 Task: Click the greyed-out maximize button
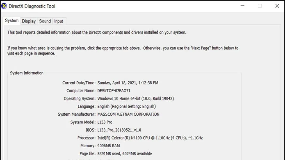tap(260, 6)
